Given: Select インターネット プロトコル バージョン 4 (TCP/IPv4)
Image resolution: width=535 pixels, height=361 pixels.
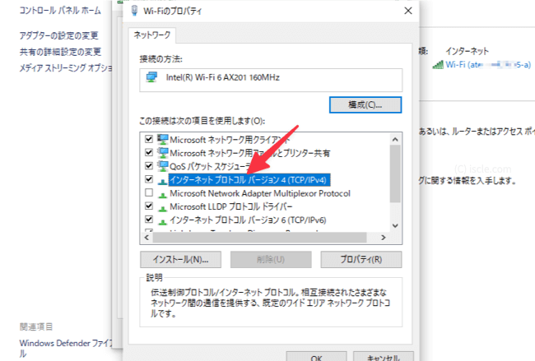Looking at the screenshot, I should [x=249, y=179].
